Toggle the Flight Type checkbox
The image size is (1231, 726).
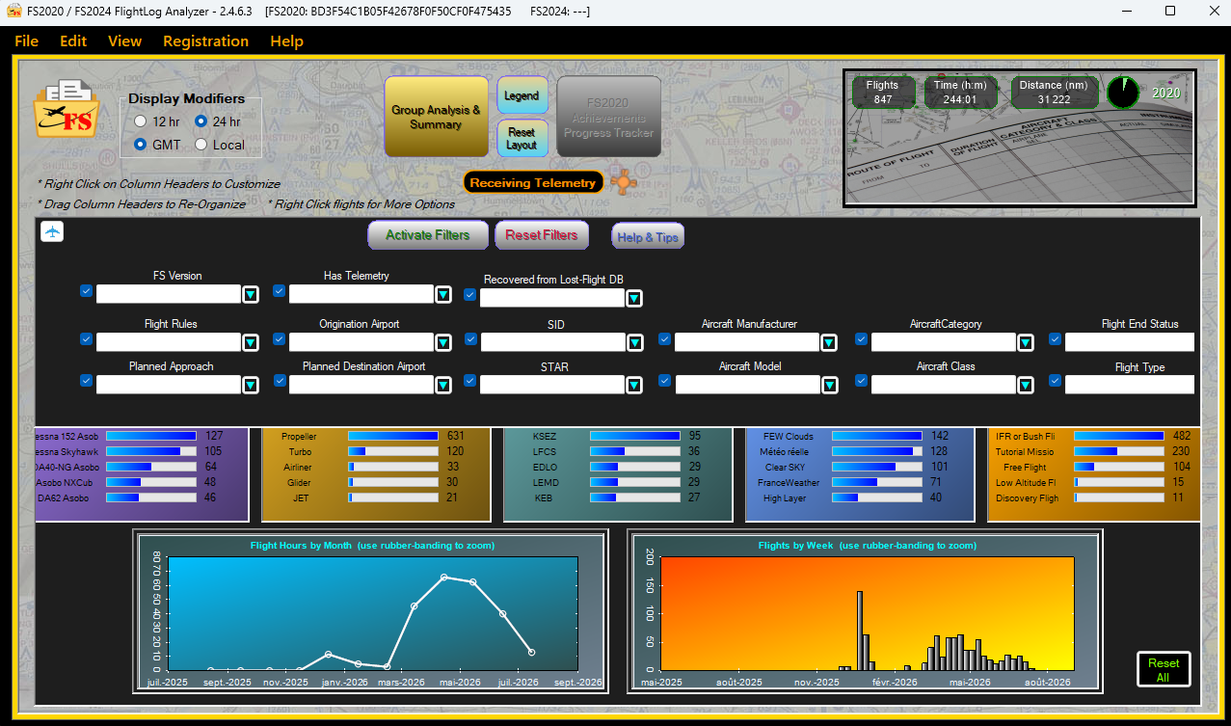1056,381
